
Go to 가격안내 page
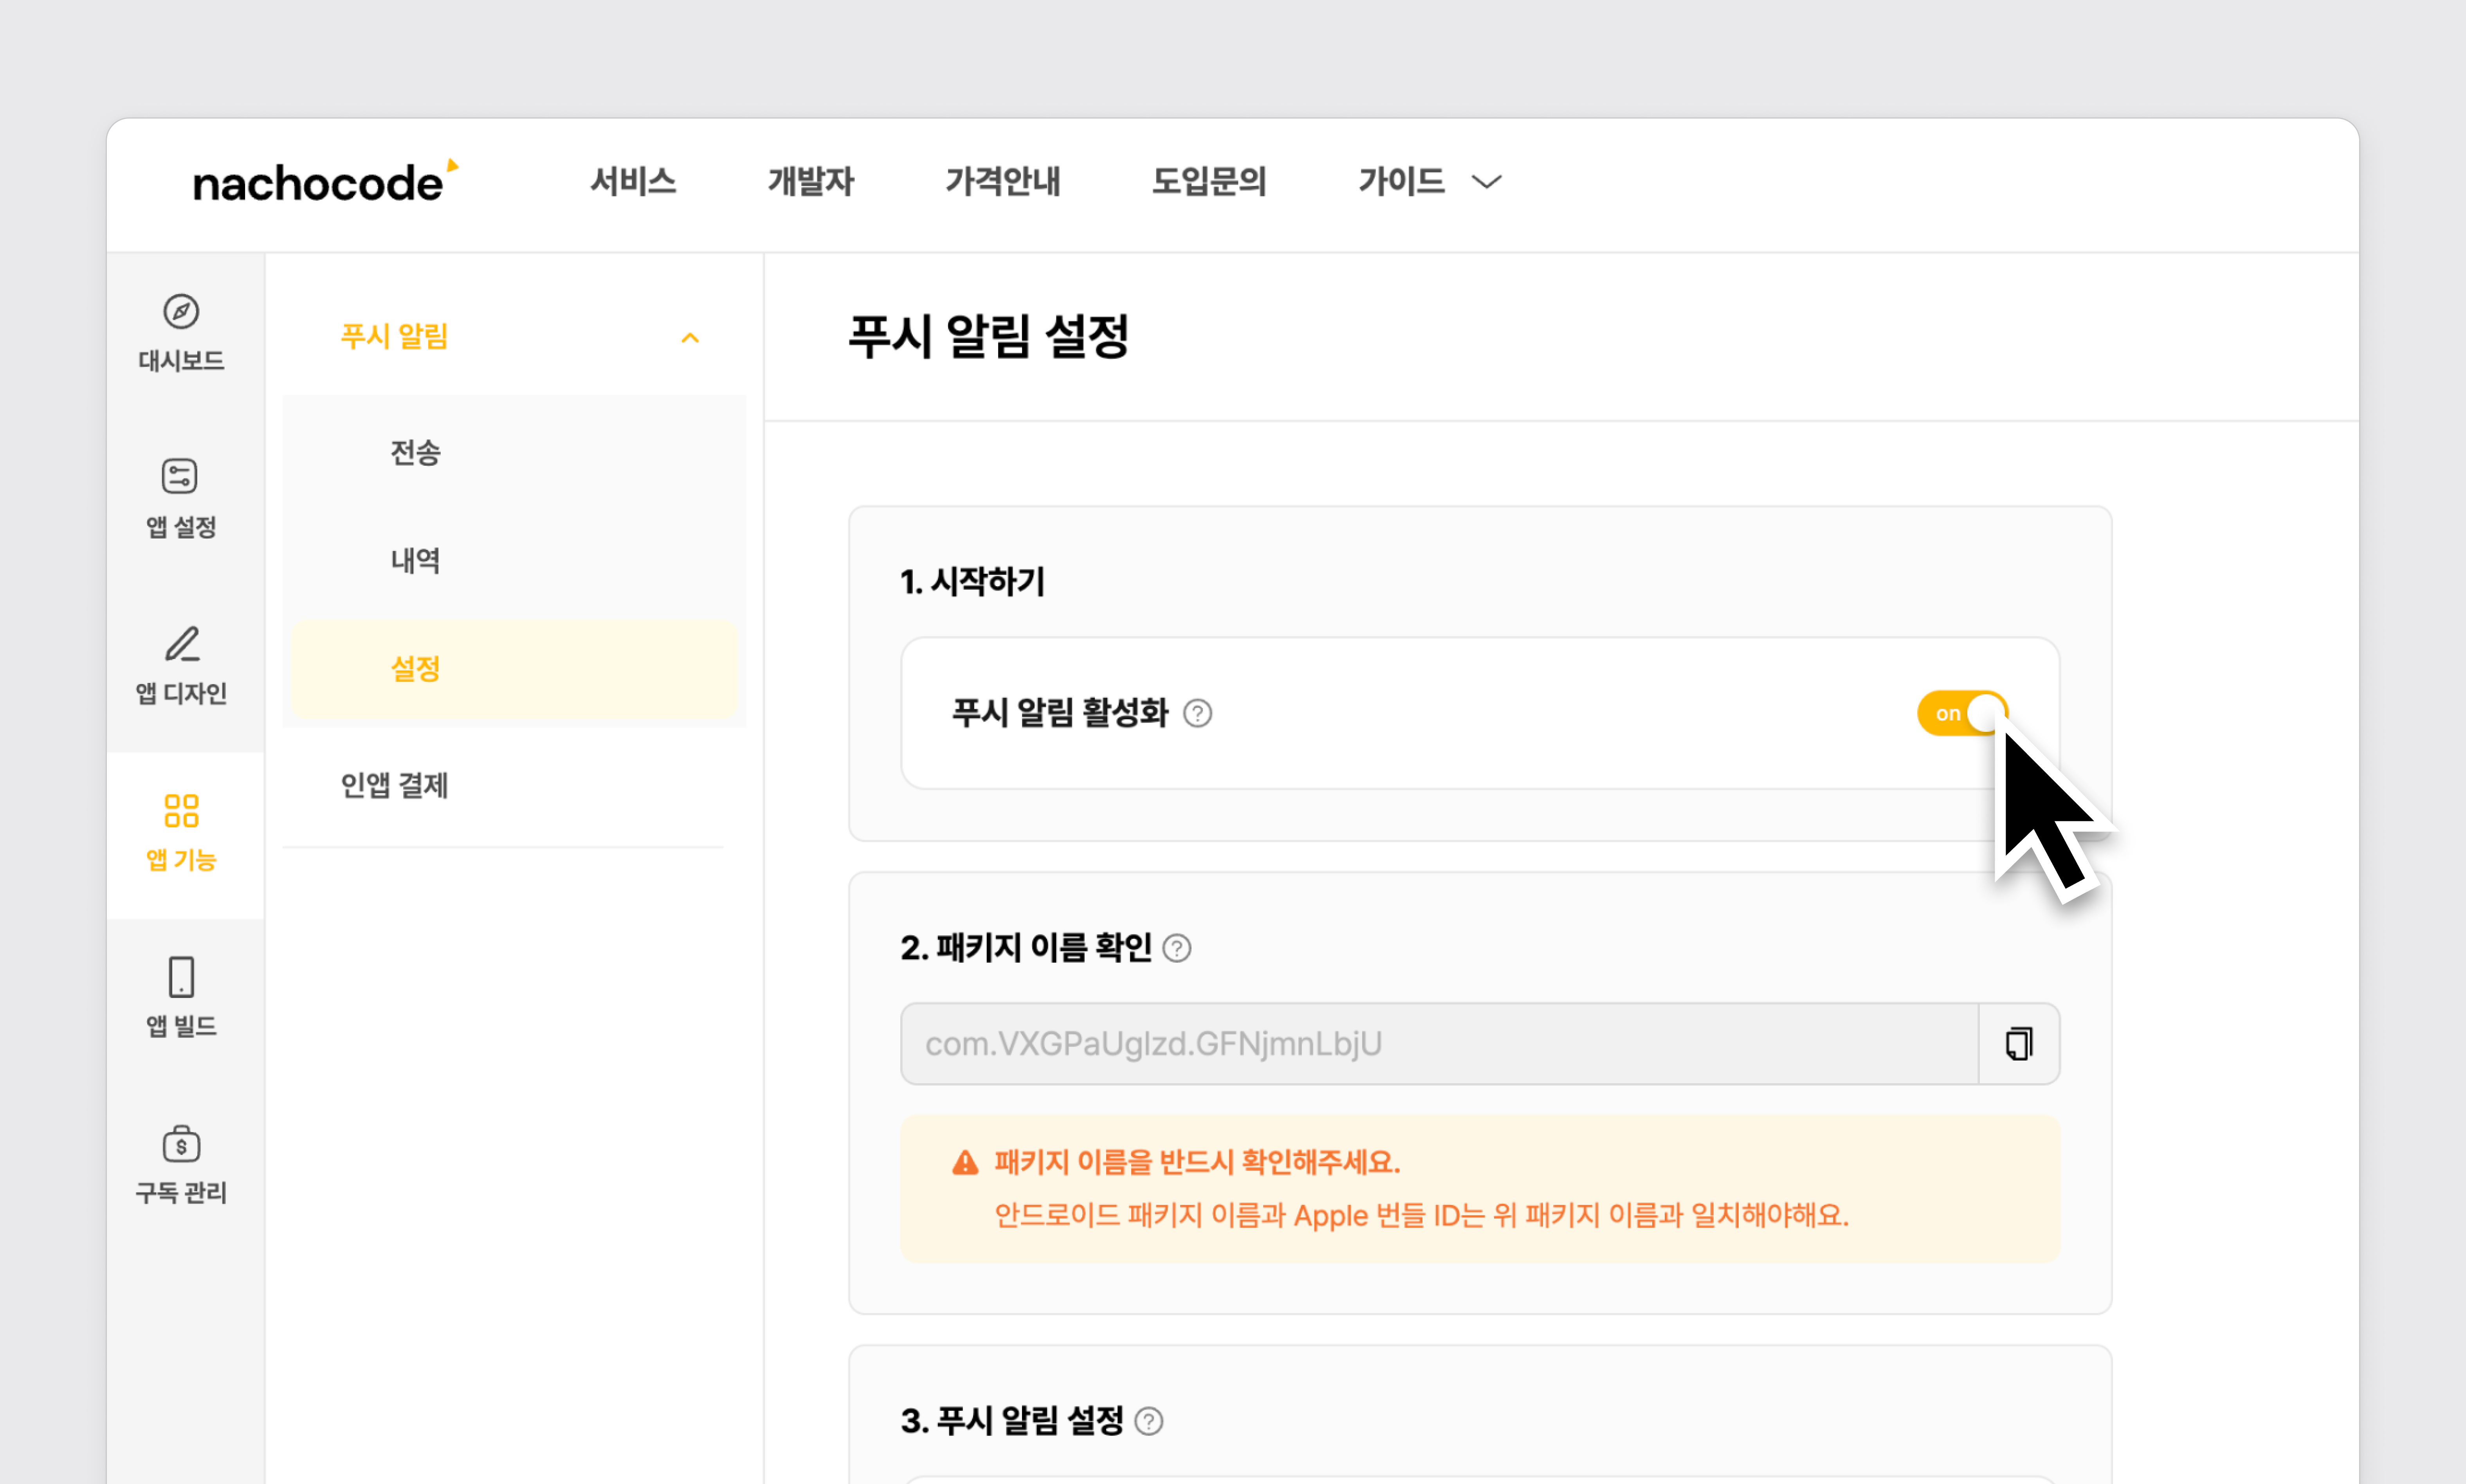pos(1003,181)
